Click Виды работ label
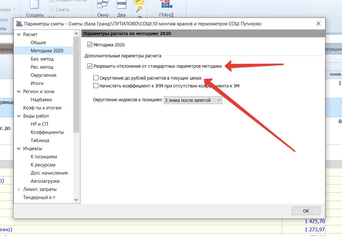Viewport: 342px width, 236px height. point(36,116)
